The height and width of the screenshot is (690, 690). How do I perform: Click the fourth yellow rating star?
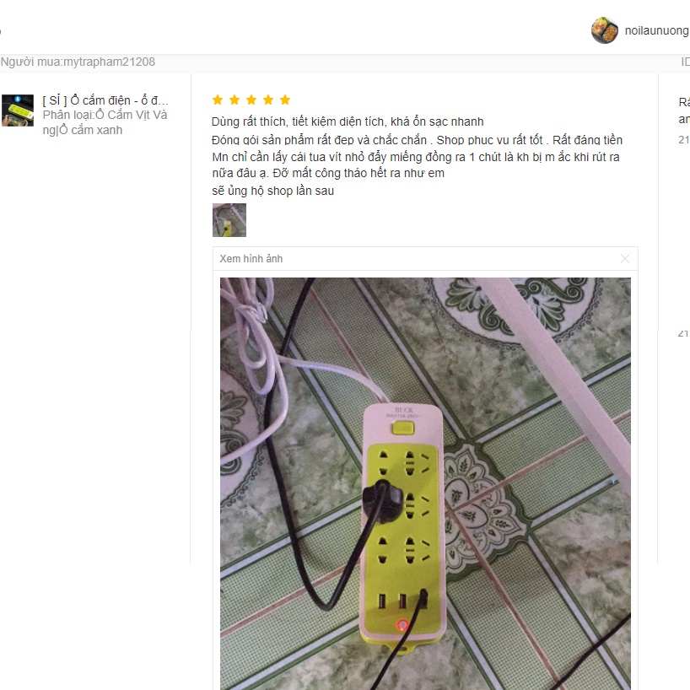[x=268, y=100]
